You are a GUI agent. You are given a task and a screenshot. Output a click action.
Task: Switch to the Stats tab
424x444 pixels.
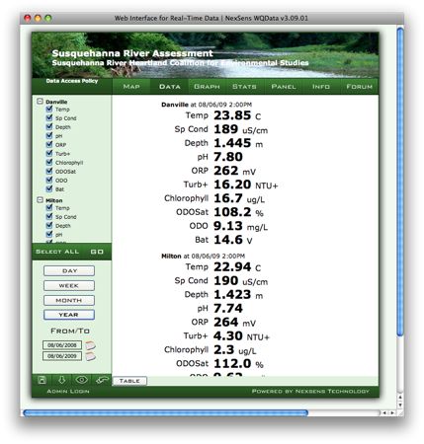[244, 87]
